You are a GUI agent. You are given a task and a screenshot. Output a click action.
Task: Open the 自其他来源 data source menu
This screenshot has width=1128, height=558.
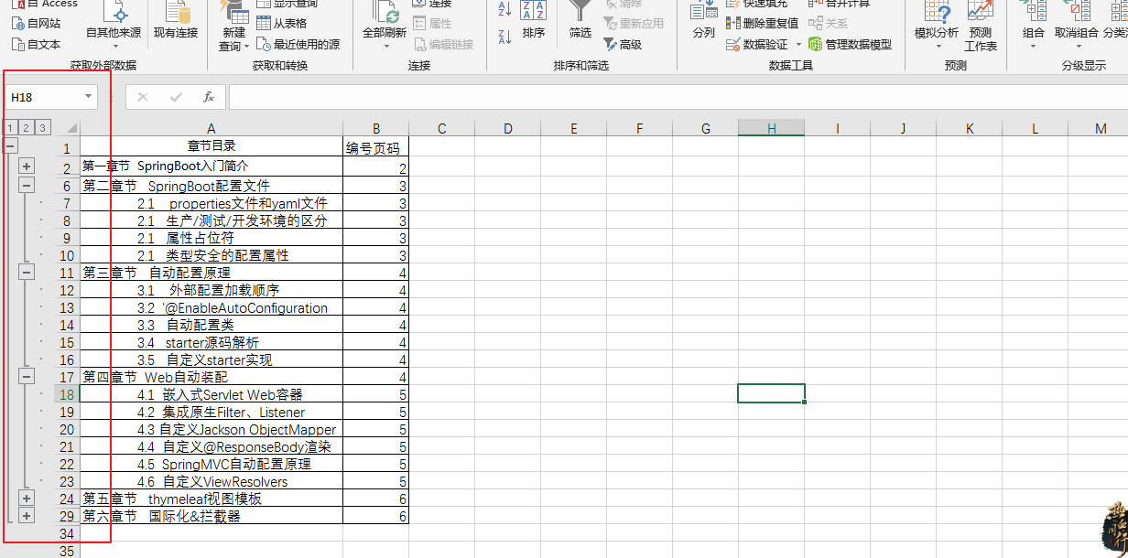coord(114,24)
